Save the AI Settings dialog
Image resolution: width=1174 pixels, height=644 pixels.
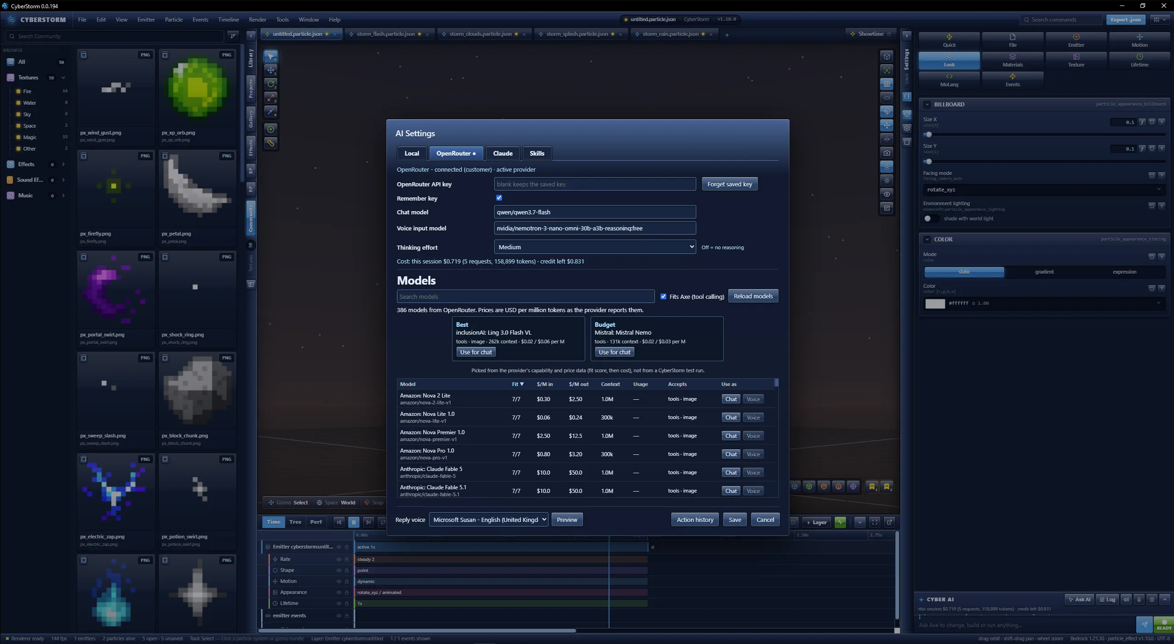click(735, 520)
